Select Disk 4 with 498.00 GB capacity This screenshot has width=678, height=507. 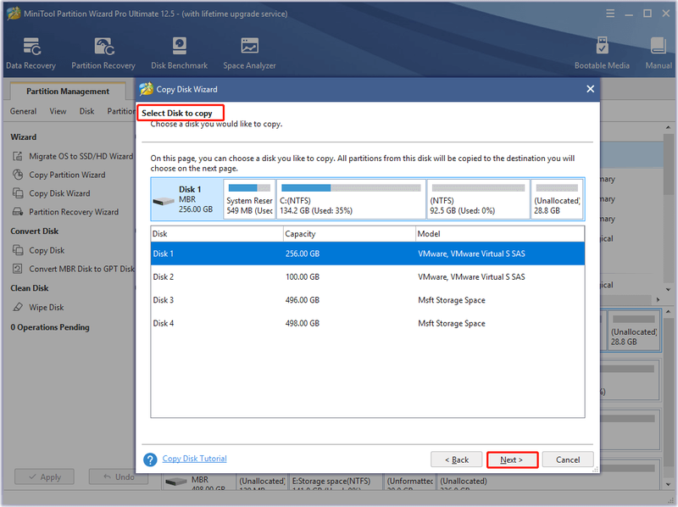(x=368, y=323)
